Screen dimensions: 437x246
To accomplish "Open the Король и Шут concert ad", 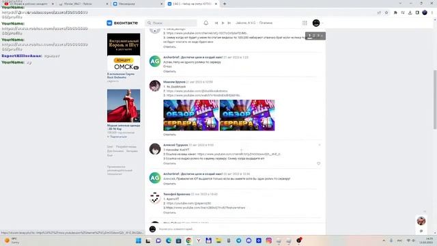I will (x=124, y=52).
